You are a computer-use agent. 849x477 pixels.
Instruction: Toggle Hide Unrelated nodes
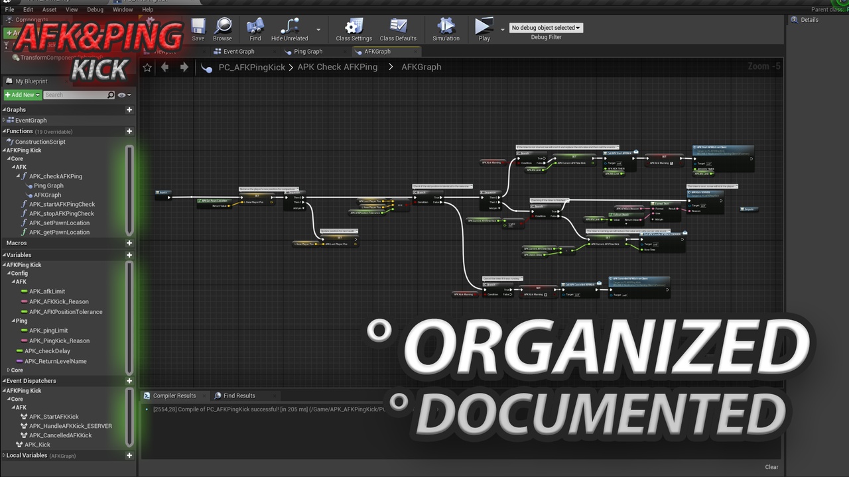coord(289,30)
